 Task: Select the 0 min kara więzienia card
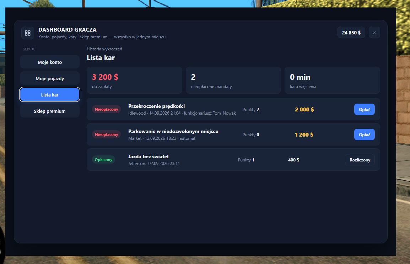tap(332, 80)
